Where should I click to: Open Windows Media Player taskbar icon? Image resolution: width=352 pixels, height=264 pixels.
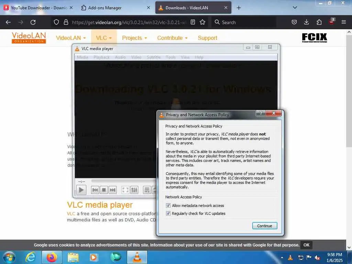click(x=93, y=257)
